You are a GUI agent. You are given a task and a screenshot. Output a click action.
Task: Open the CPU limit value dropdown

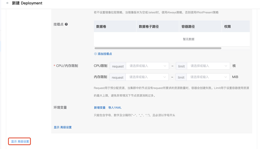point(208,66)
